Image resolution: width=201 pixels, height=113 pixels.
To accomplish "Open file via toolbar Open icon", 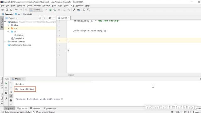I will click(x=3, y=10).
